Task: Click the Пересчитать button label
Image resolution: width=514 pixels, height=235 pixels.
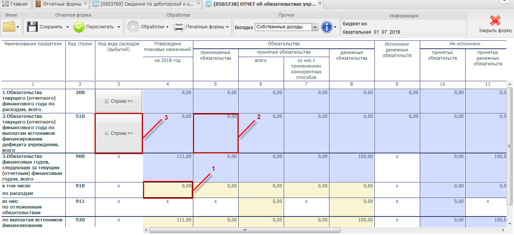Action: click(100, 27)
